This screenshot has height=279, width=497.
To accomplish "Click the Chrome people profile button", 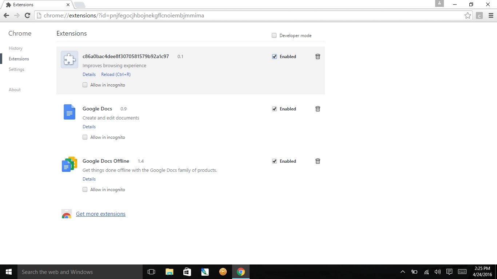I will pos(440,4).
